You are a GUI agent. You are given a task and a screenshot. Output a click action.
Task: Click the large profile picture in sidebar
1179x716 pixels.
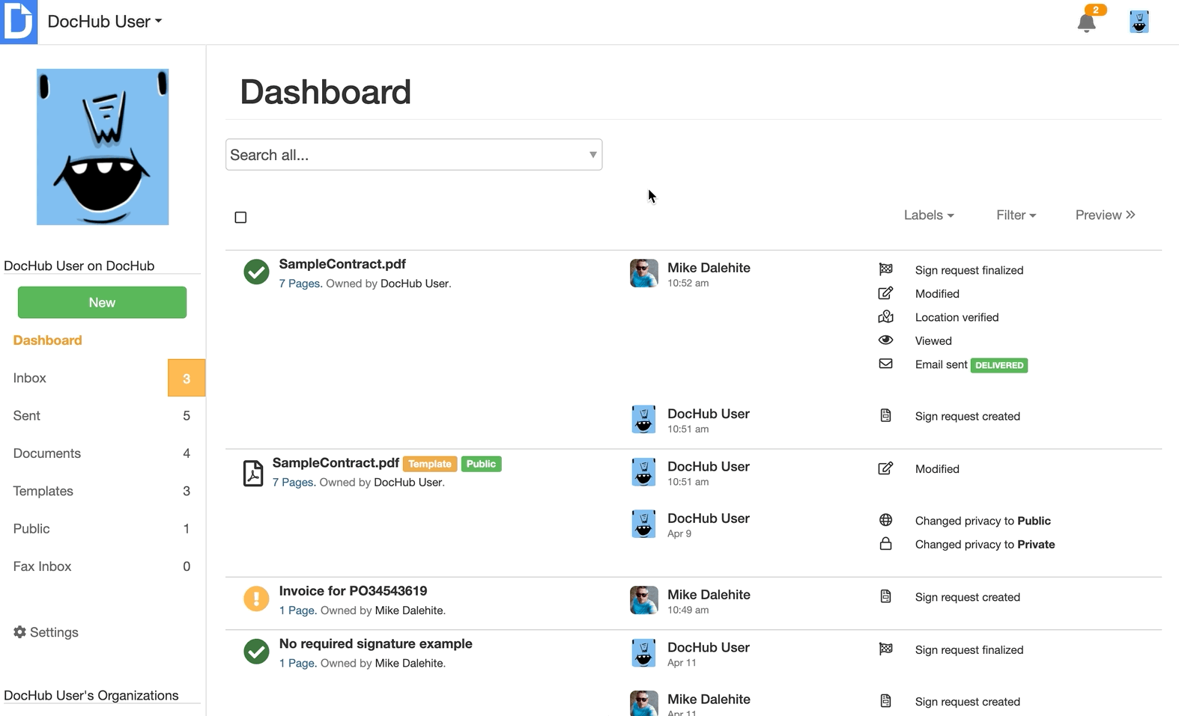[103, 147]
